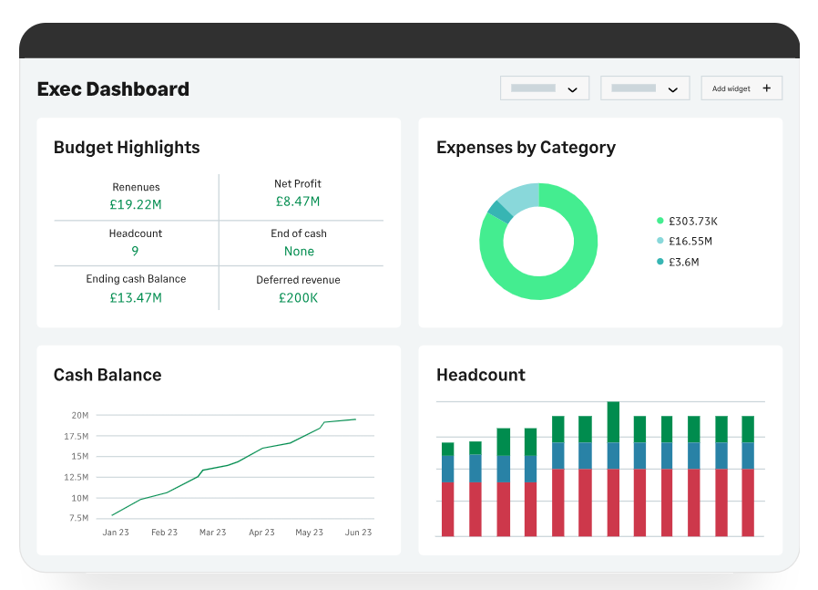Click the End of cash None value

299,251
